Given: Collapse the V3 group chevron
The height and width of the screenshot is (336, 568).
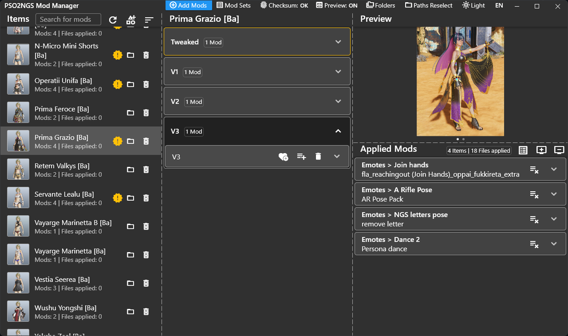Looking at the screenshot, I should 338,131.
